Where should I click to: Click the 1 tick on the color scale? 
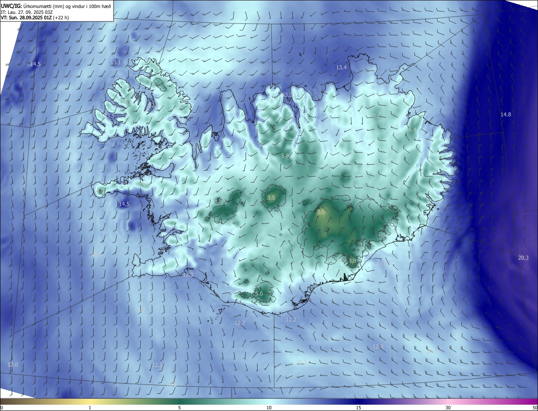click(90, 408)
